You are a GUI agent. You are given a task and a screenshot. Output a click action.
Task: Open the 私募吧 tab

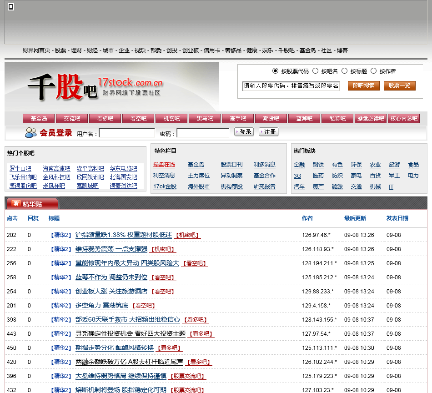click(337, 119)
